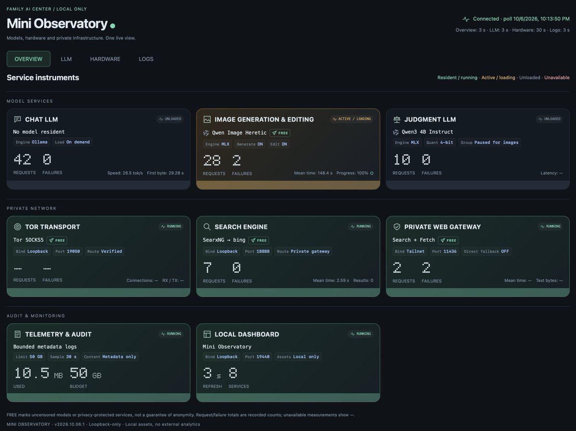The width and height of the screenshot is (576, 431).
Task: Switch to the OVERVIEW tab
Action: pyautogui.click(x=28, y=59)
